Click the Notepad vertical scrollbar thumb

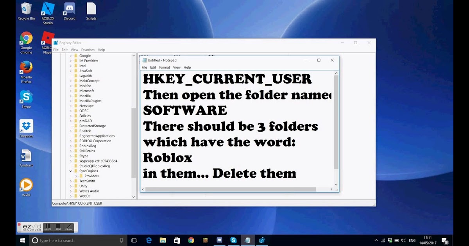click(336, 122)
